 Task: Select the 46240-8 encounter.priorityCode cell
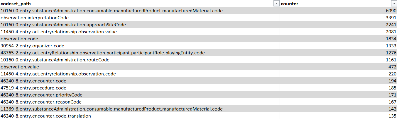(140, 95)
